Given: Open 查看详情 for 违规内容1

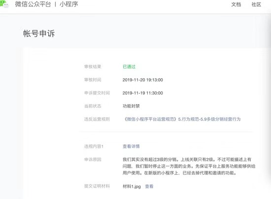Looking at the screenshot, I should coord(131,146).
